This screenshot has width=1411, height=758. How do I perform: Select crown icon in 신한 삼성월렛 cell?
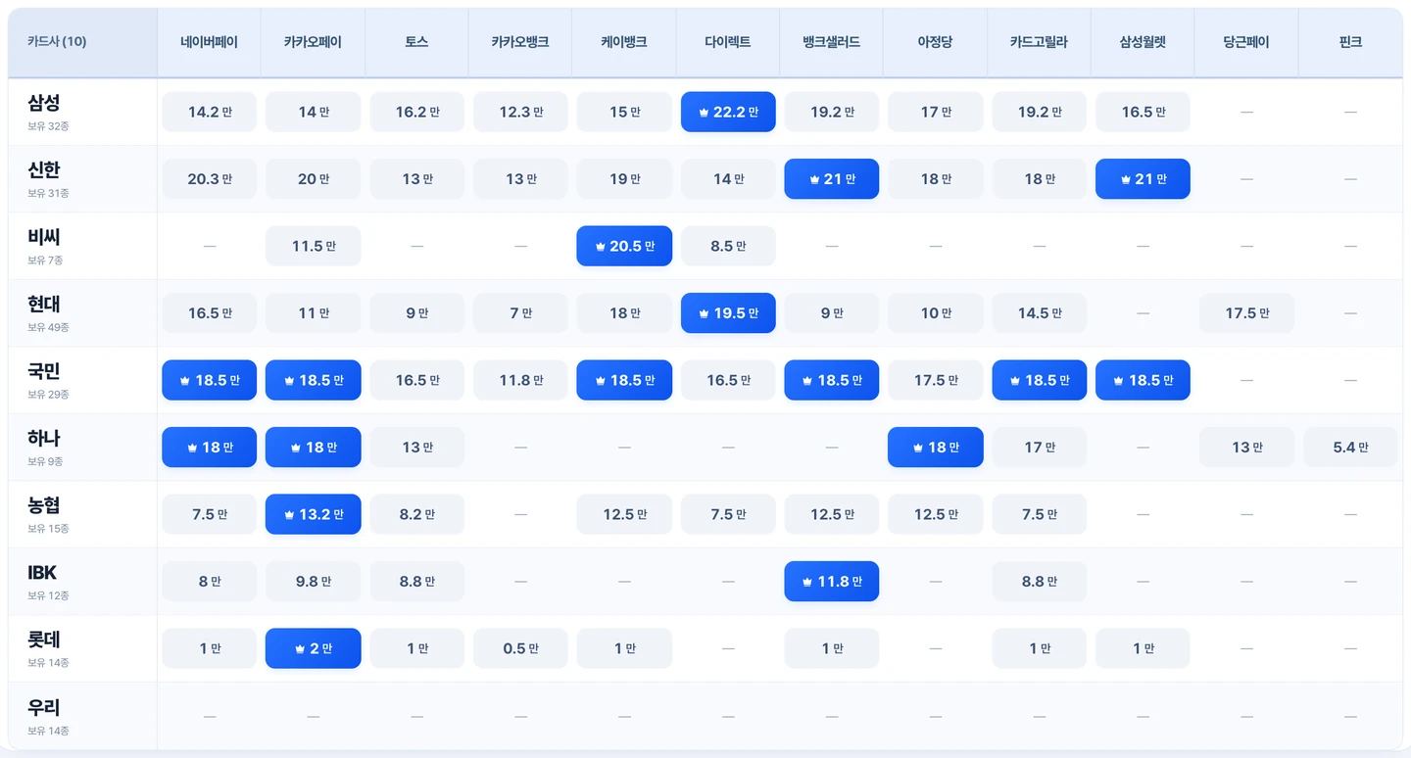tap(1126, 180)
